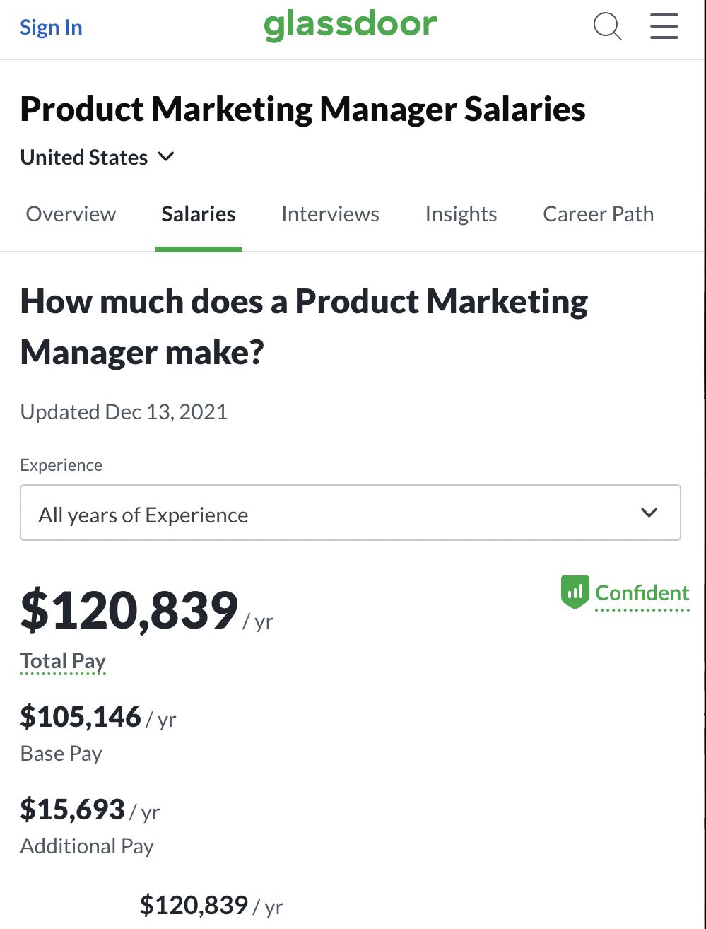Open the search magnifier icon
This screenshot has height=929, width=706.
click(x=607, y=27)
